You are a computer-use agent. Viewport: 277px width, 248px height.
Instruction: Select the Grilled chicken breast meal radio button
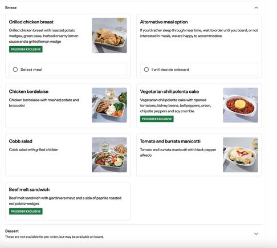click(x=15, y=70)
